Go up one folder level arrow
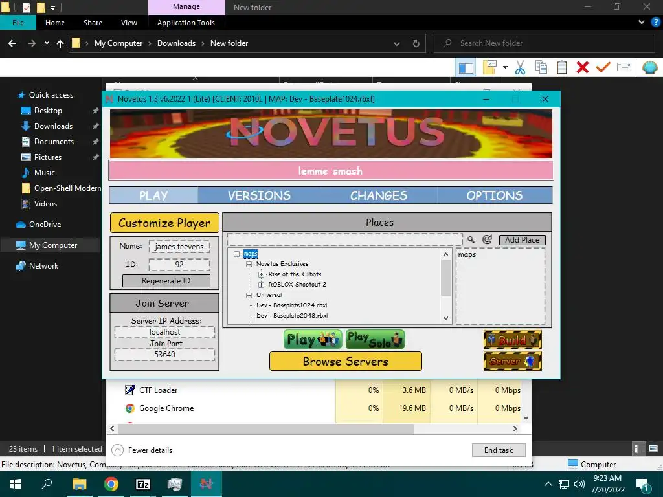This screenshot has height=497, width=663. (60, 43)
